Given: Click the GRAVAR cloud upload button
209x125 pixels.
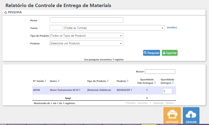Looking at the screenshot, I should coord(191,116).
